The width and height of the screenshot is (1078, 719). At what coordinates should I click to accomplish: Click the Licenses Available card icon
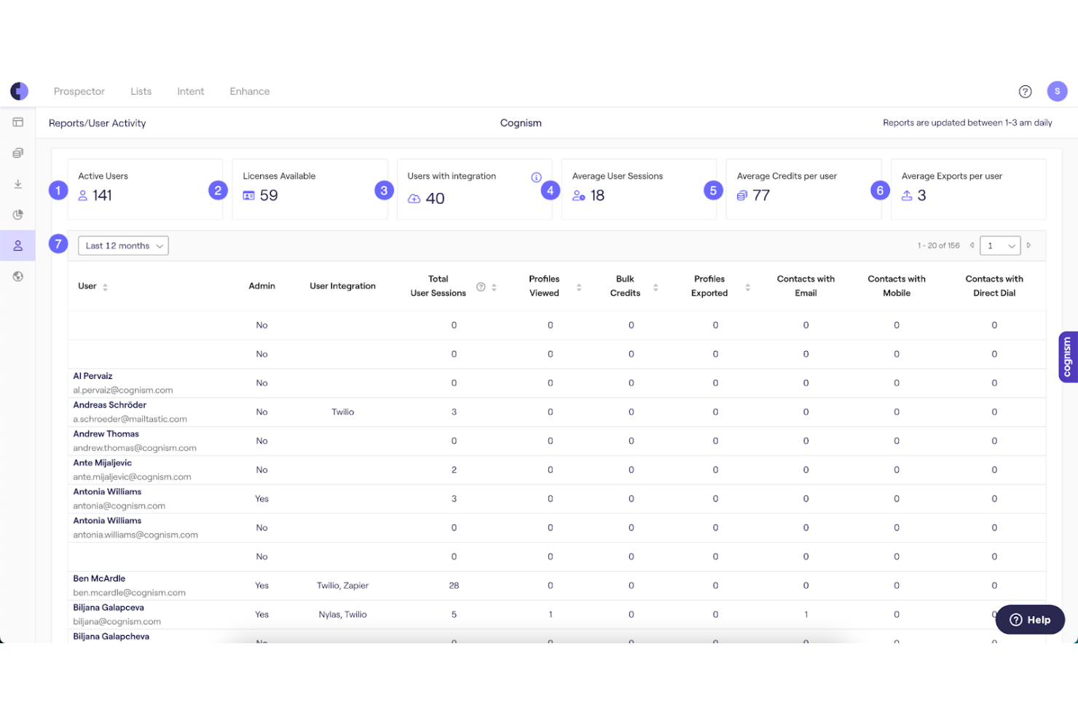(248, 195)
